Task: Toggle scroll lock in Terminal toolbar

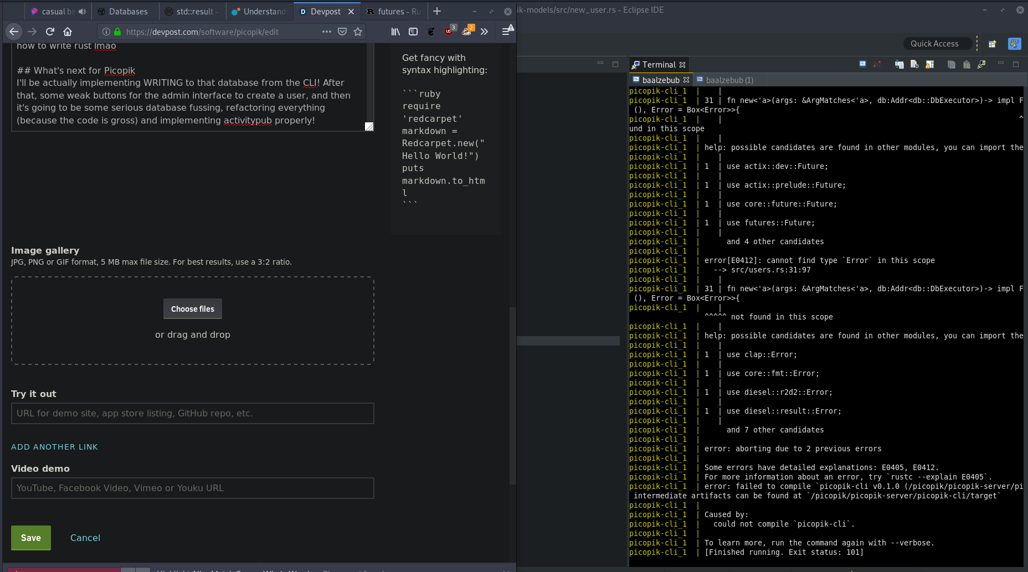Action: pos(929,65)
